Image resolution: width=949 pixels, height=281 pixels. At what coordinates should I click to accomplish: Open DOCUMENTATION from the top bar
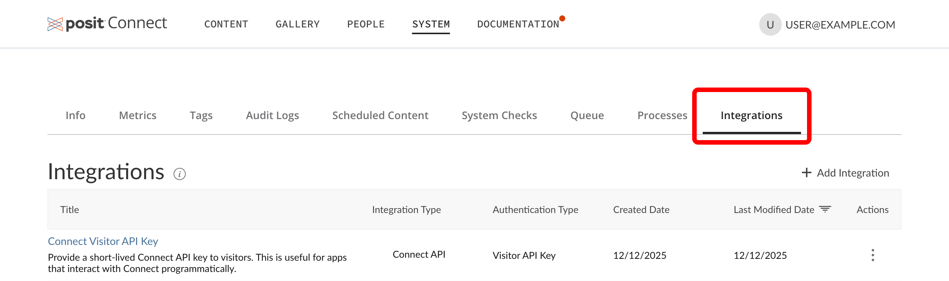click(x=518, y=24)
